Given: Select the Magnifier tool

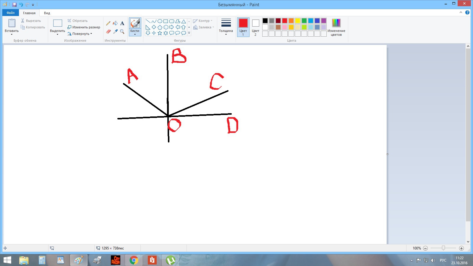Looking at the screenshot, I should (122, 31).
